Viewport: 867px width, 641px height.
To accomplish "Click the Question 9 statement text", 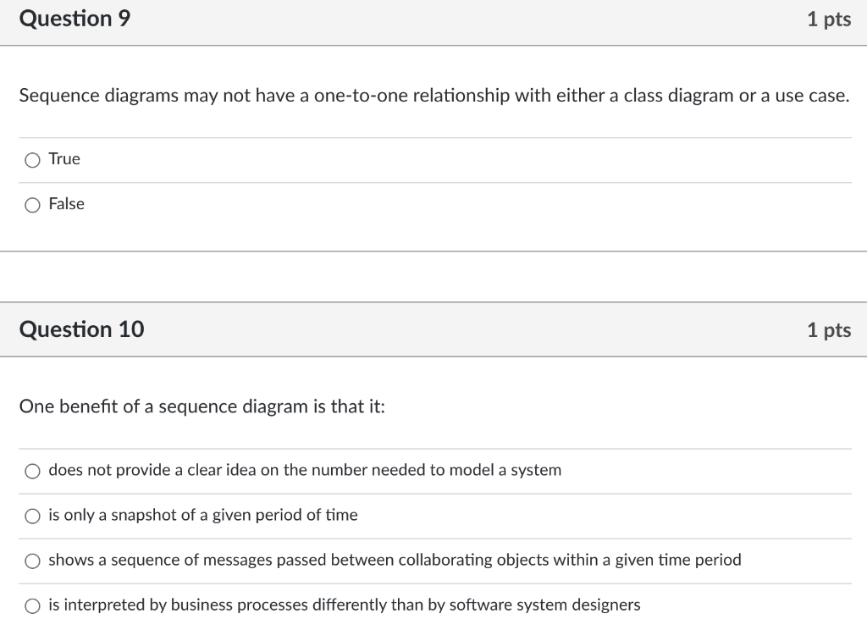I will 433,96.
